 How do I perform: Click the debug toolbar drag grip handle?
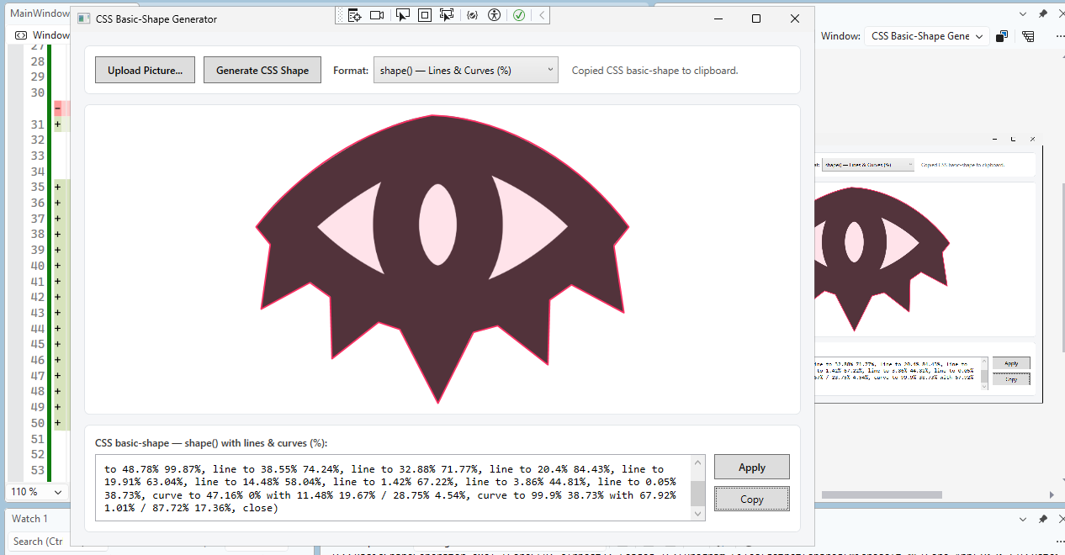(x=340, y=15)
